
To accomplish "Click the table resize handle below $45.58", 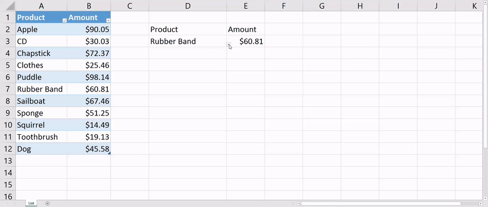I will (x=109, y=153).
